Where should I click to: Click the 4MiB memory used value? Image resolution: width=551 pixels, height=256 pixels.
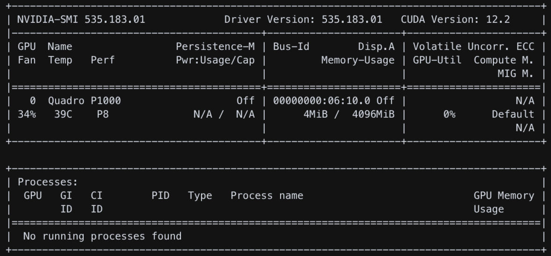[x=316, y=114]
